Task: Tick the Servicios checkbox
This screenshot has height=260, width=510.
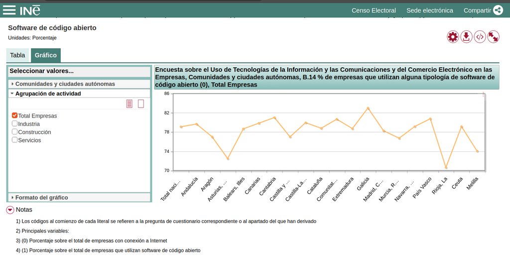Action: 14,139
